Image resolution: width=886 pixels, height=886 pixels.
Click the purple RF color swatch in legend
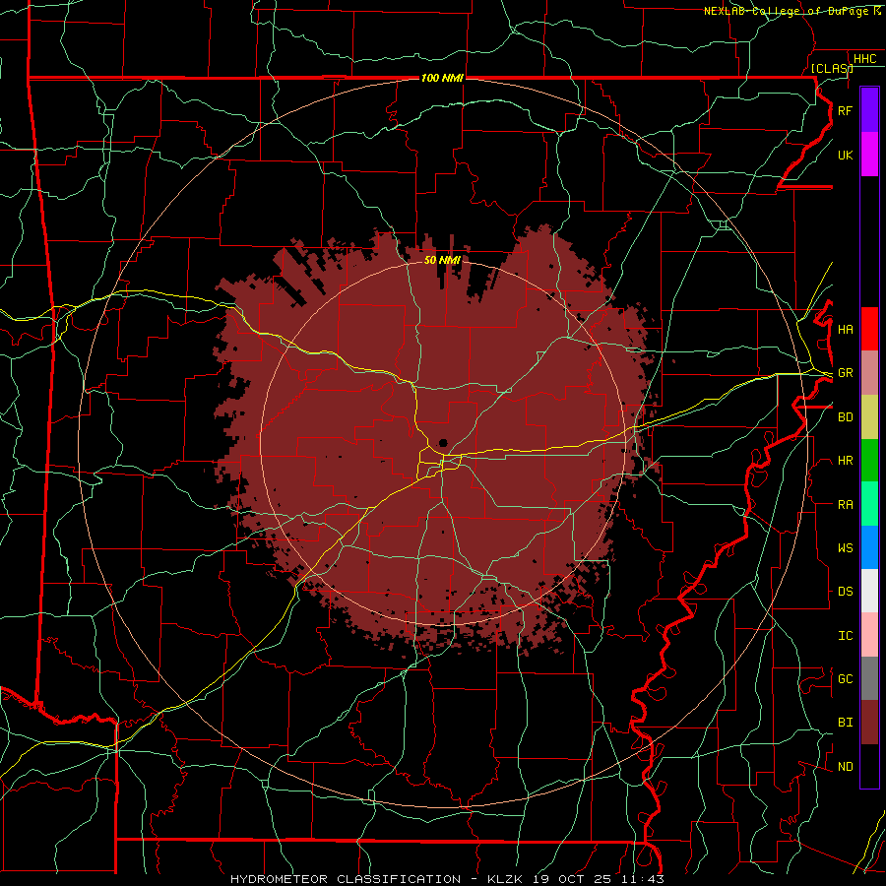pos(869,109)
